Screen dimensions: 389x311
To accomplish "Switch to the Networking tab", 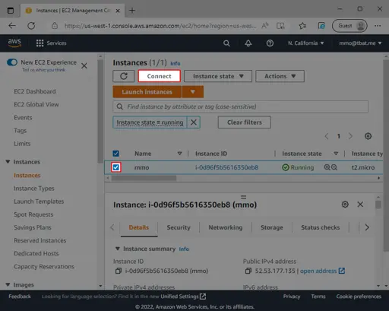I will [x=226, y=227].
